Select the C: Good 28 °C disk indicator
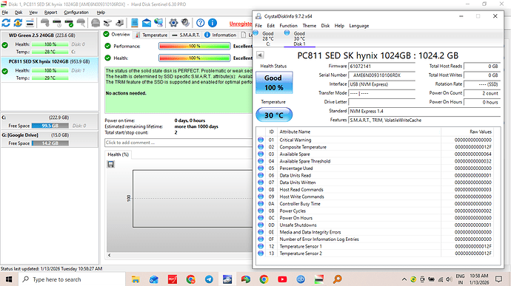 pyautogui.click(x=268, y=38)
